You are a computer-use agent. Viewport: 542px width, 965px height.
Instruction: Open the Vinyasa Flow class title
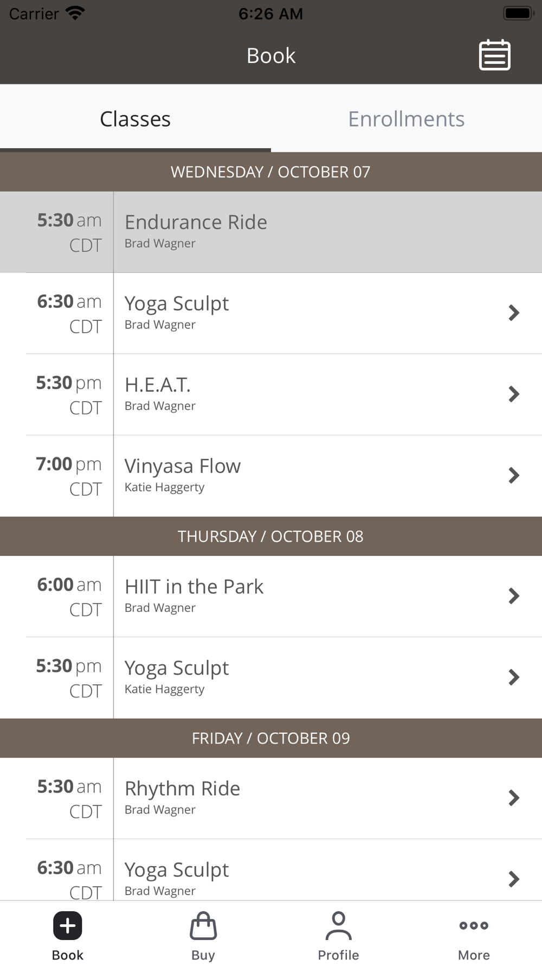coord(183,466)
